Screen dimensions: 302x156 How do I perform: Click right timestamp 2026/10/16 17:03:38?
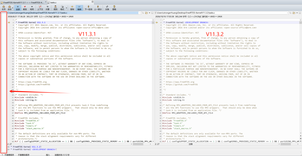(165, 16)
